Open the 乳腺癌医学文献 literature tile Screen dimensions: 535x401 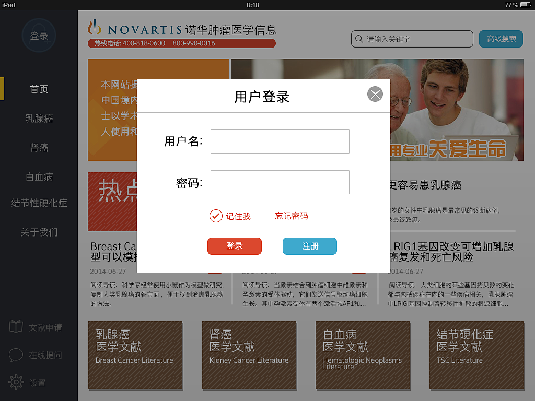point(135,356)
